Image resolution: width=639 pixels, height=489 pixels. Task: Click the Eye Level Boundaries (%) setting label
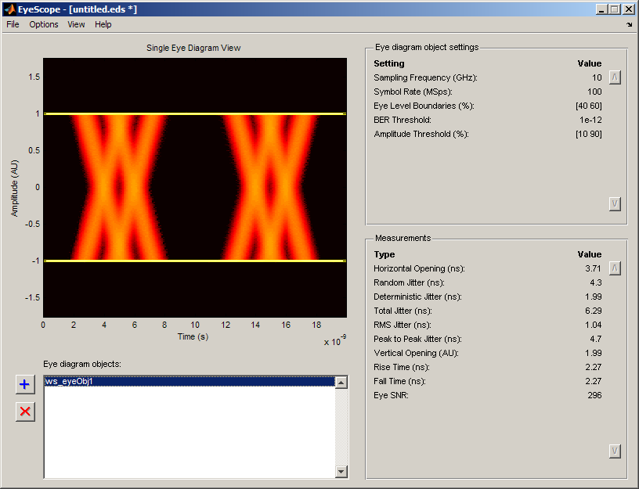click(424, 106)
